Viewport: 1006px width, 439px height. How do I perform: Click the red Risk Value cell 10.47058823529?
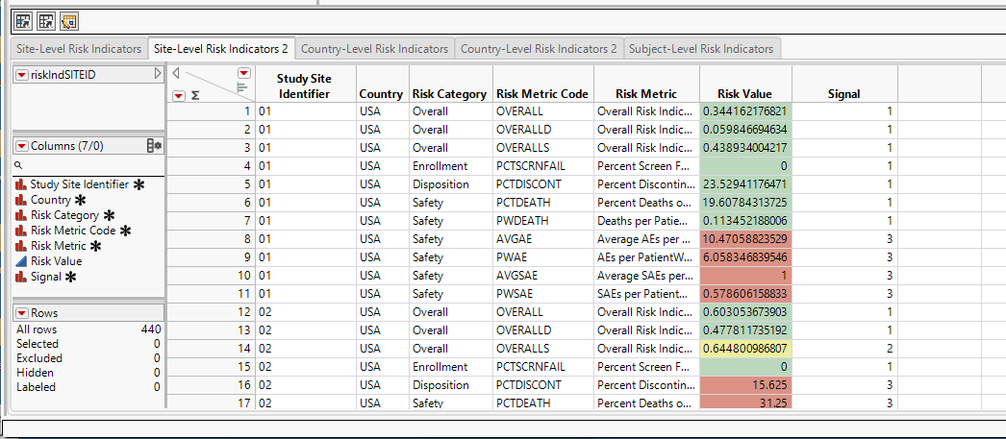click(744, 239)
